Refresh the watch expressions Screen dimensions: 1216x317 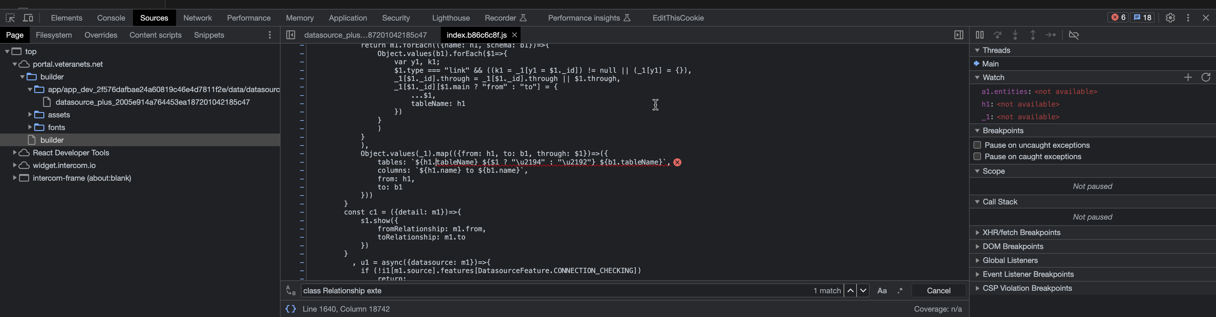[1206, 78]
